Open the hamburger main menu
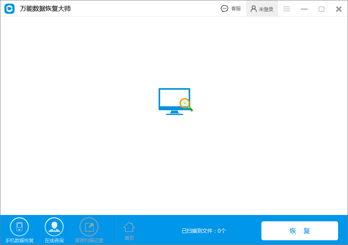The height and width of the screenshot is (245, 348). 287,9
